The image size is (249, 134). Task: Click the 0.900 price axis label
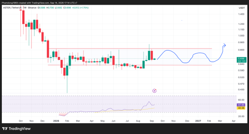coord(241,42)
